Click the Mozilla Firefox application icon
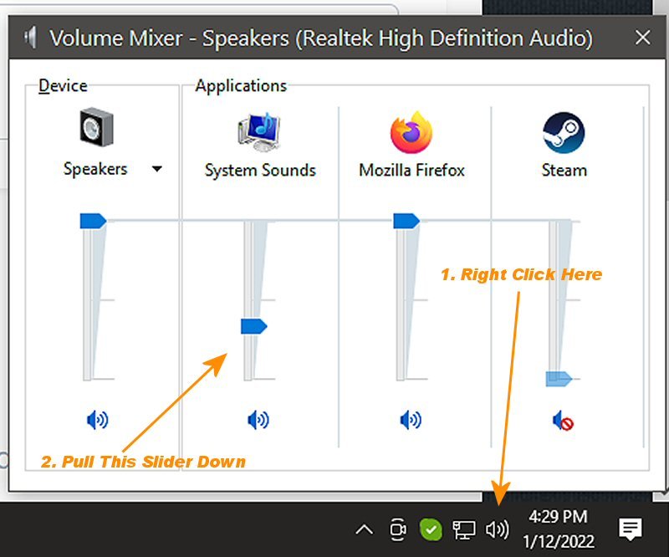The width and height of the screenshot is (669, 557). pos(411,132)
